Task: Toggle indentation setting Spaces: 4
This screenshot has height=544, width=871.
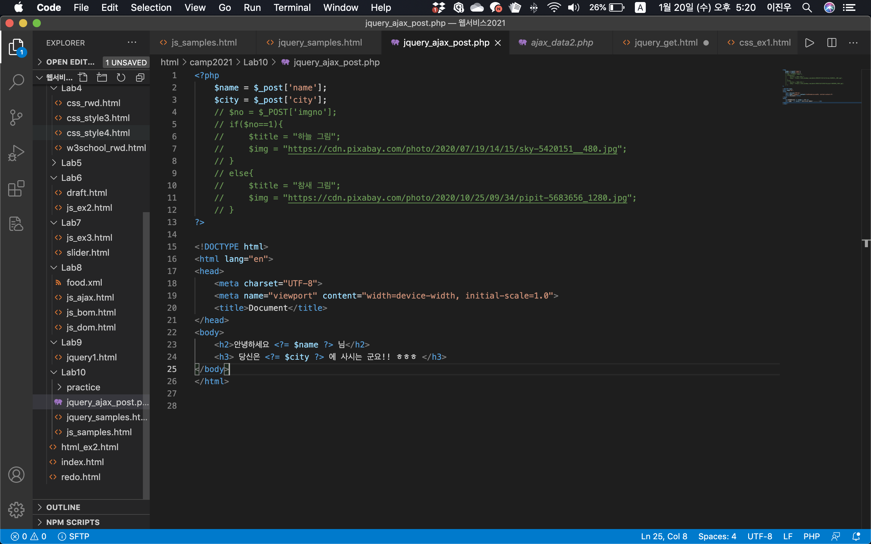Action: pos(717,537)
